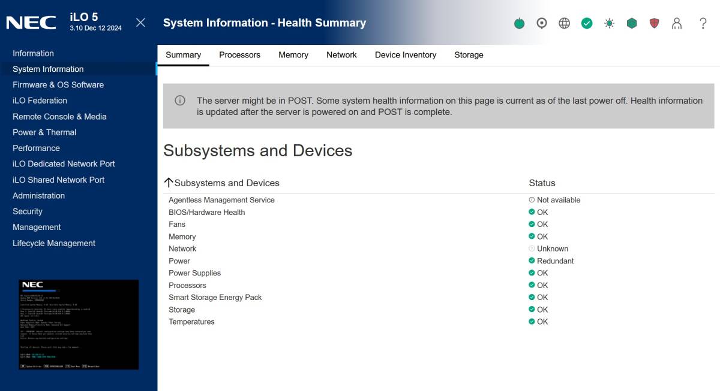Click the green hexagon status icon
Screen dimensions: 720x391
(632, 23)
